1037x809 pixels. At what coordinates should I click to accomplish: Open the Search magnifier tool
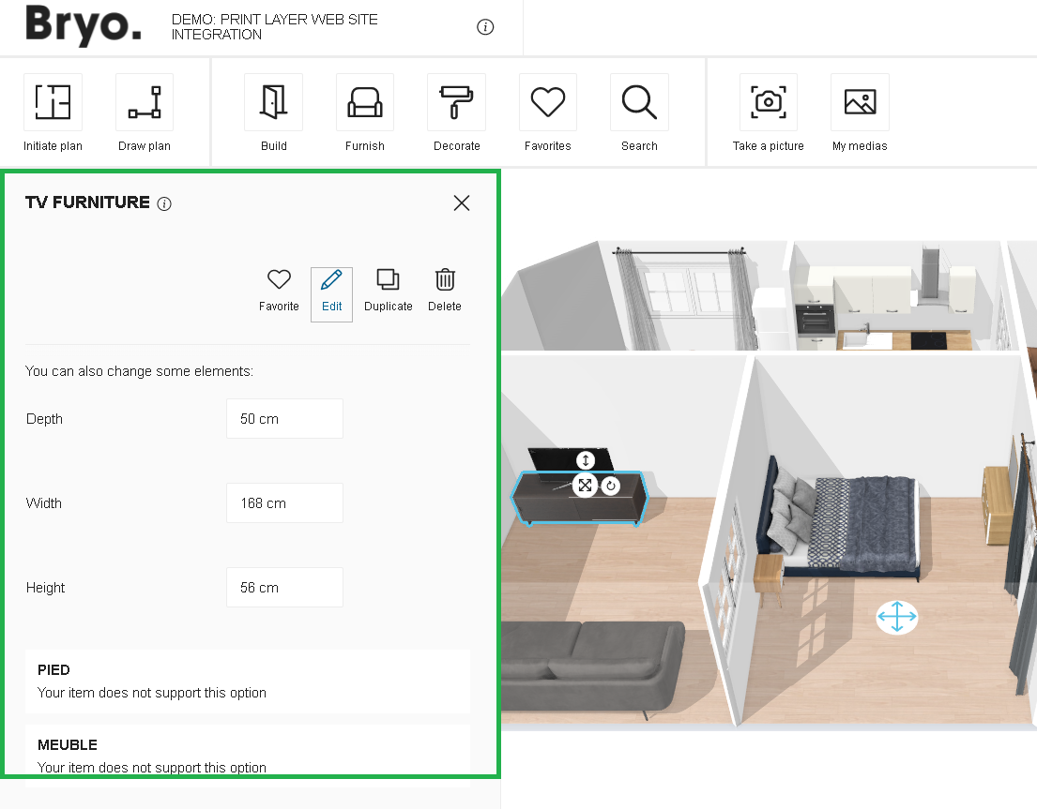tap(639, 102)
